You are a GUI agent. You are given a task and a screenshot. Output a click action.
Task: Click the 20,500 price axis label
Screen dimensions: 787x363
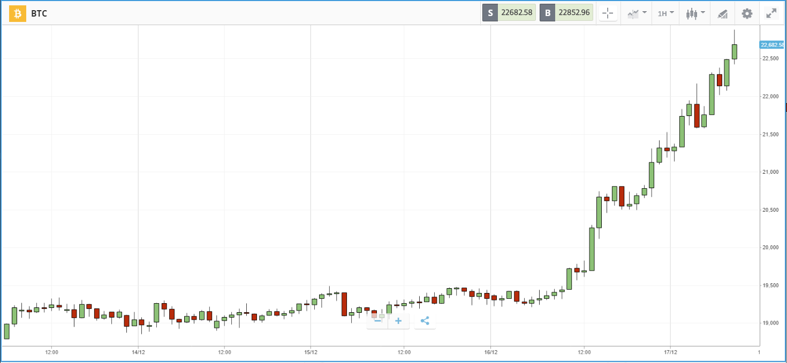coord(770,210)
